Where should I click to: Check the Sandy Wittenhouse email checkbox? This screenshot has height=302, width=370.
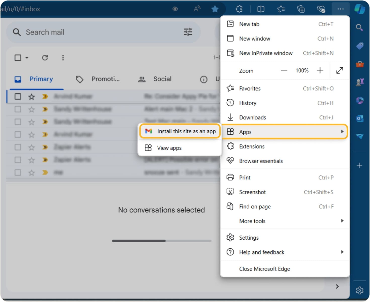click(18, 109)
